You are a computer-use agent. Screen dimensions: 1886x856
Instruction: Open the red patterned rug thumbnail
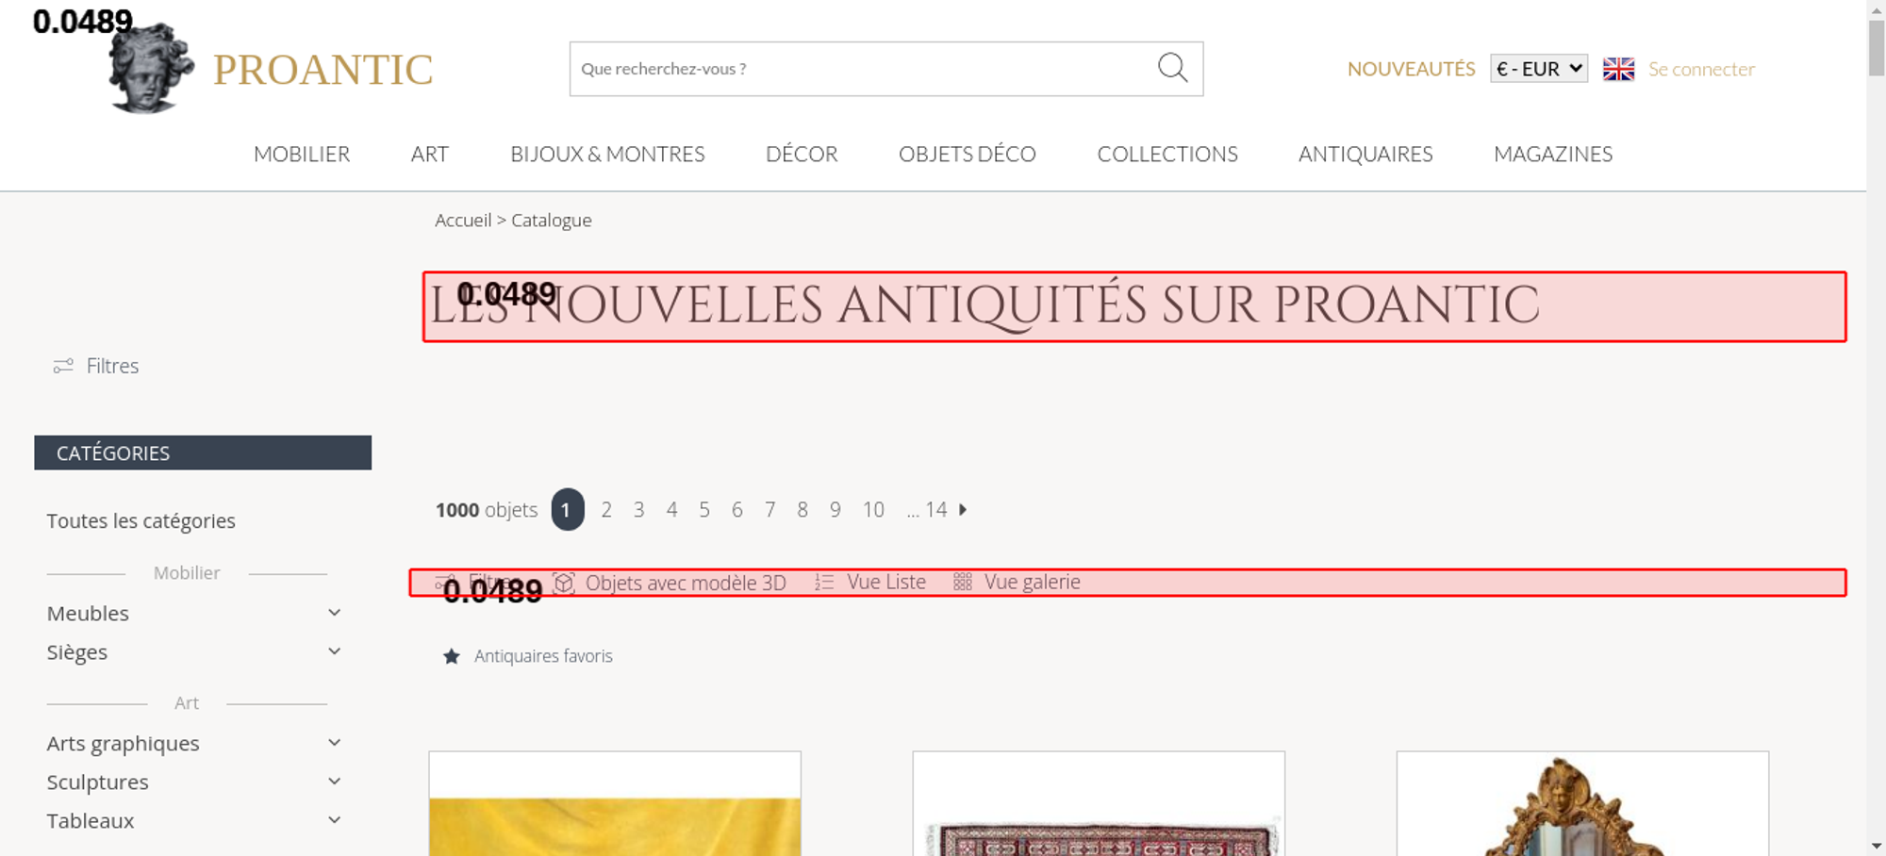1099,804
